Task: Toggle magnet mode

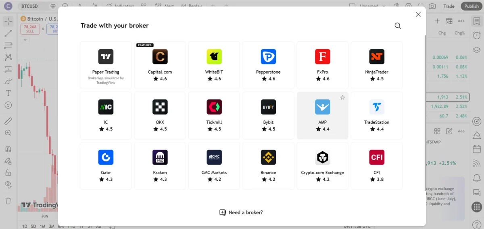Action: (x=8, y=149)
